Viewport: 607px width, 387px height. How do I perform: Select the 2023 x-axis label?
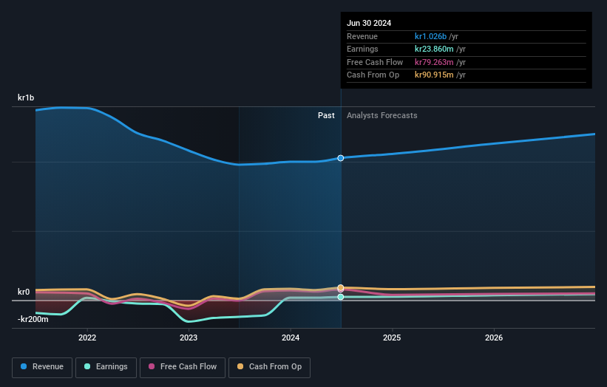pyautogui.click(x=189, y=338)
